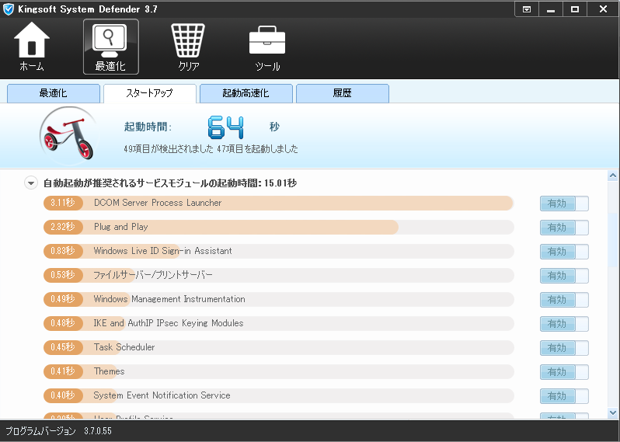This screenshot has width=620, height=442.
Task: Collapse the recommended services section arrow
Action: (31, 183)
